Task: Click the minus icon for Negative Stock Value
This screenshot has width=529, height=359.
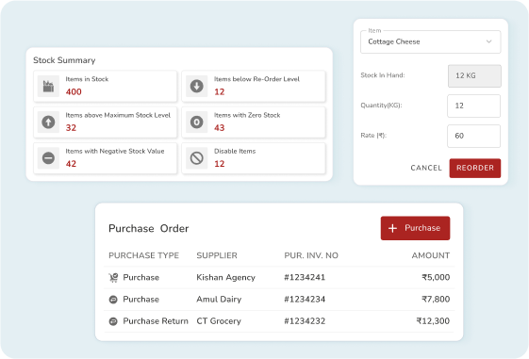Action: [48, 158]
